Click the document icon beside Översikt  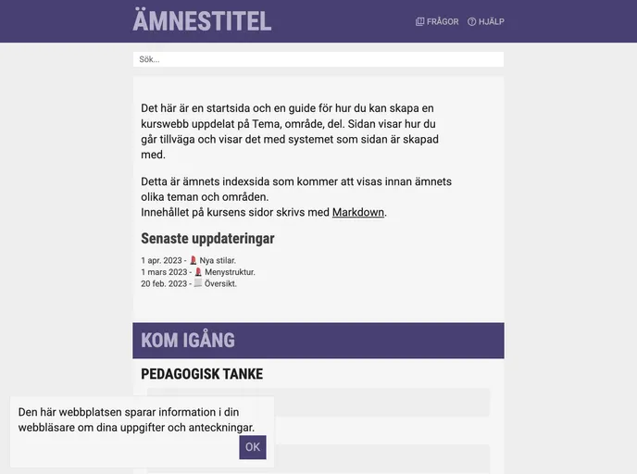(x=197, y=284)
